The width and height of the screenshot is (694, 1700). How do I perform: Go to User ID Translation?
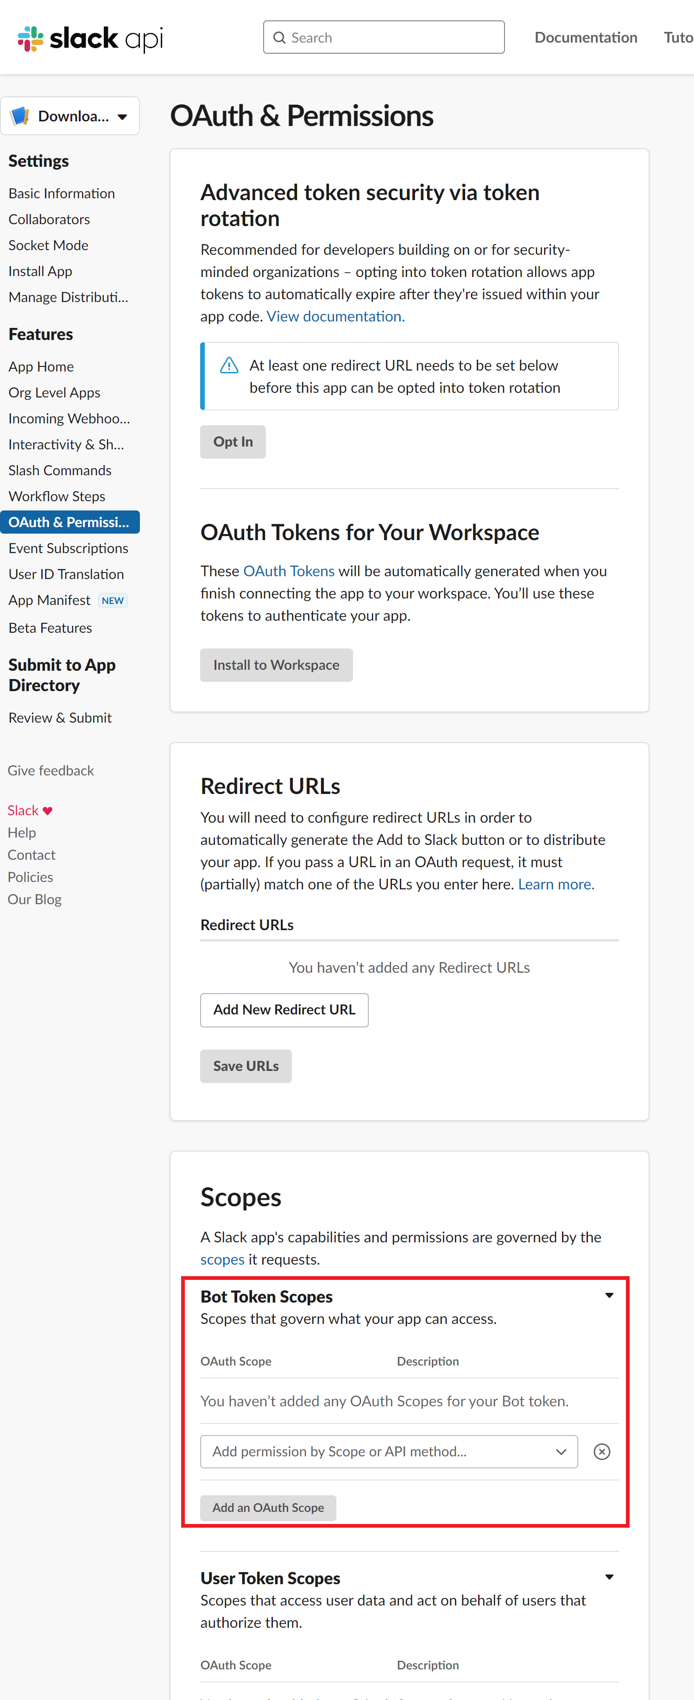pyautogui.click(x=66, y=574)
